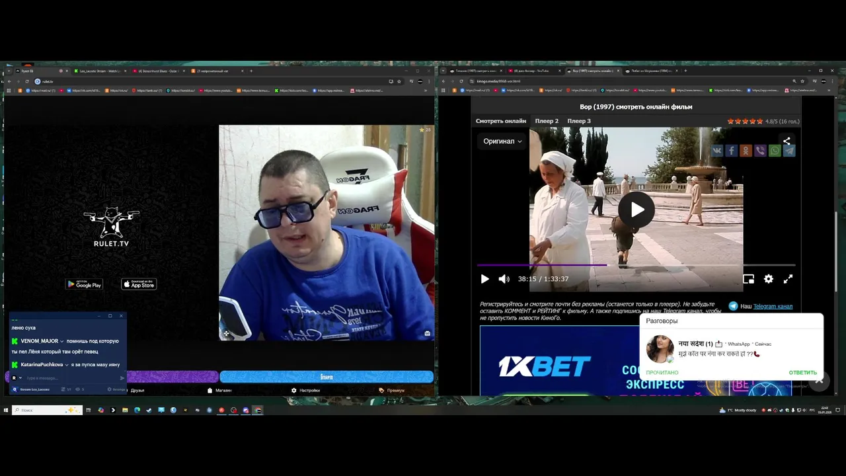The height and width of the screenshot is (476, 846).
Task: Share the movie via Viber icon
Action: pos(760,151)
